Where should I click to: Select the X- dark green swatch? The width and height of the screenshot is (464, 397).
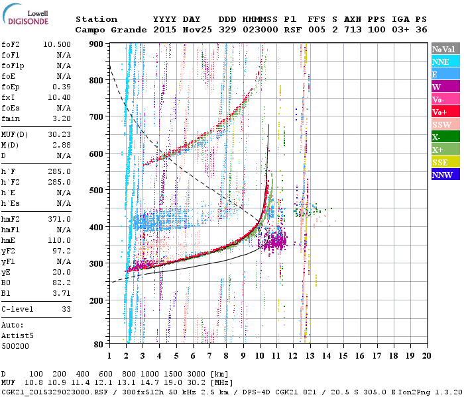445,137
